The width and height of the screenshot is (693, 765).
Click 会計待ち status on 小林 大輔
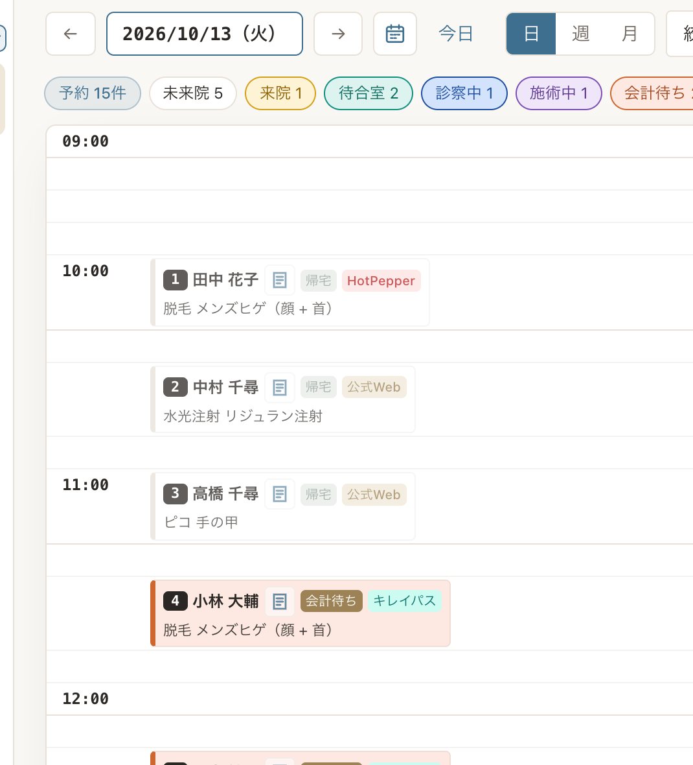point(332,601)
